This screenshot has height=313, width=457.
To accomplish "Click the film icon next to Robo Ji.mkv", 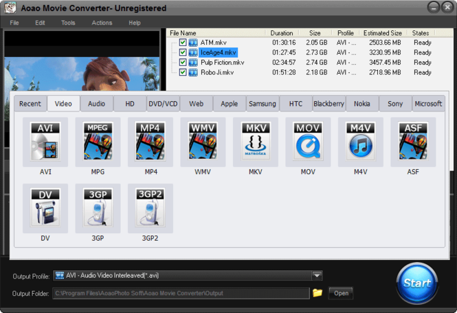I will pyautogui.click(x=193, y=72).
